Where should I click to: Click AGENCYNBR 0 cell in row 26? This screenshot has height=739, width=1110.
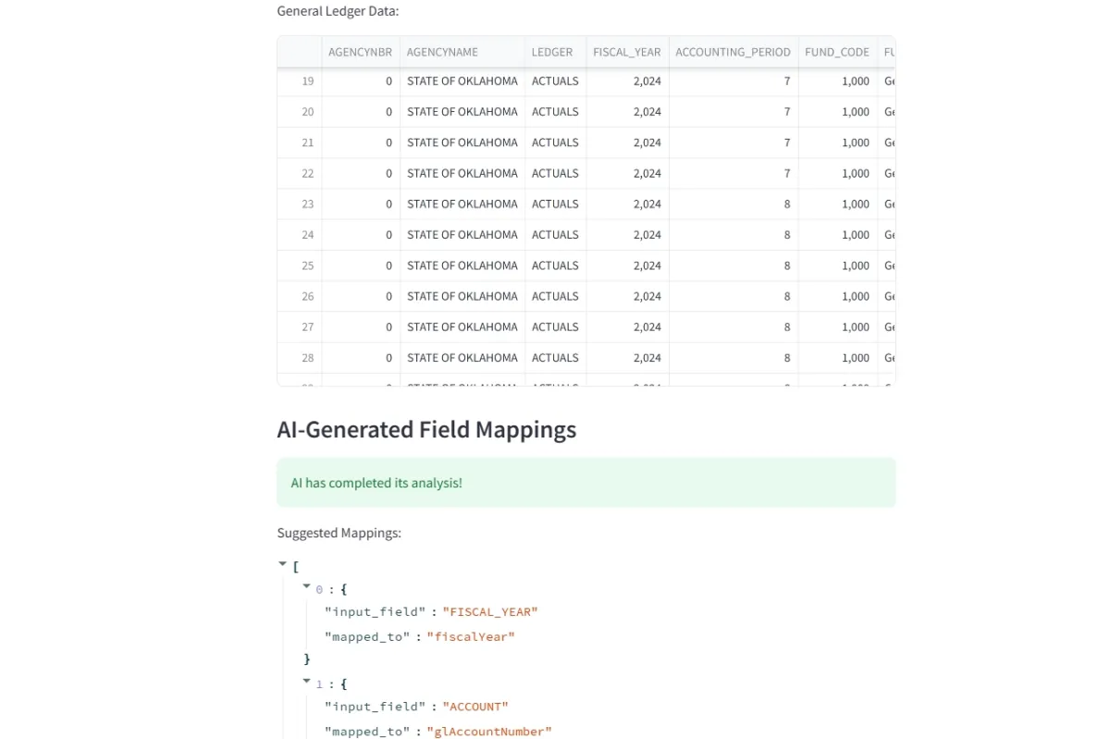pos(361,296)
